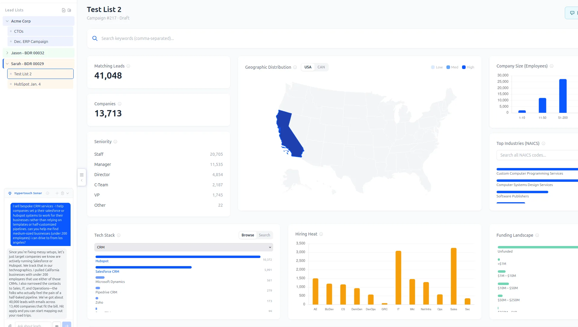Click the info icon next to Matching Leads
The height and width of the screenshot is (327, 578).
pos(128,66)
